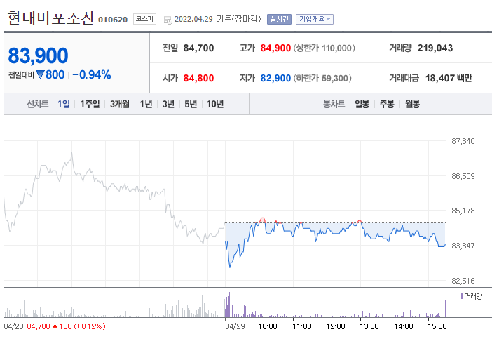Click the 상한가 110,000 limit text
492x339 pixels.
(x=324, y=48)
